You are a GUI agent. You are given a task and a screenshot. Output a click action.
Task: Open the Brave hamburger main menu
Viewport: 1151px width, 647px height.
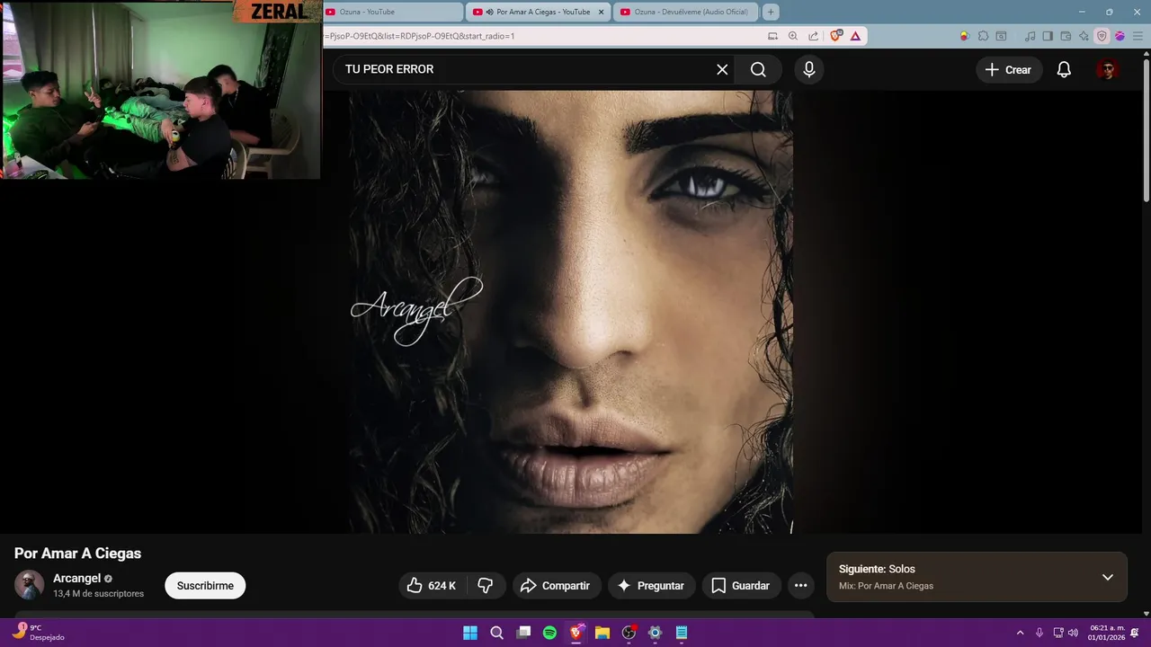click(x=1137, y=36)
